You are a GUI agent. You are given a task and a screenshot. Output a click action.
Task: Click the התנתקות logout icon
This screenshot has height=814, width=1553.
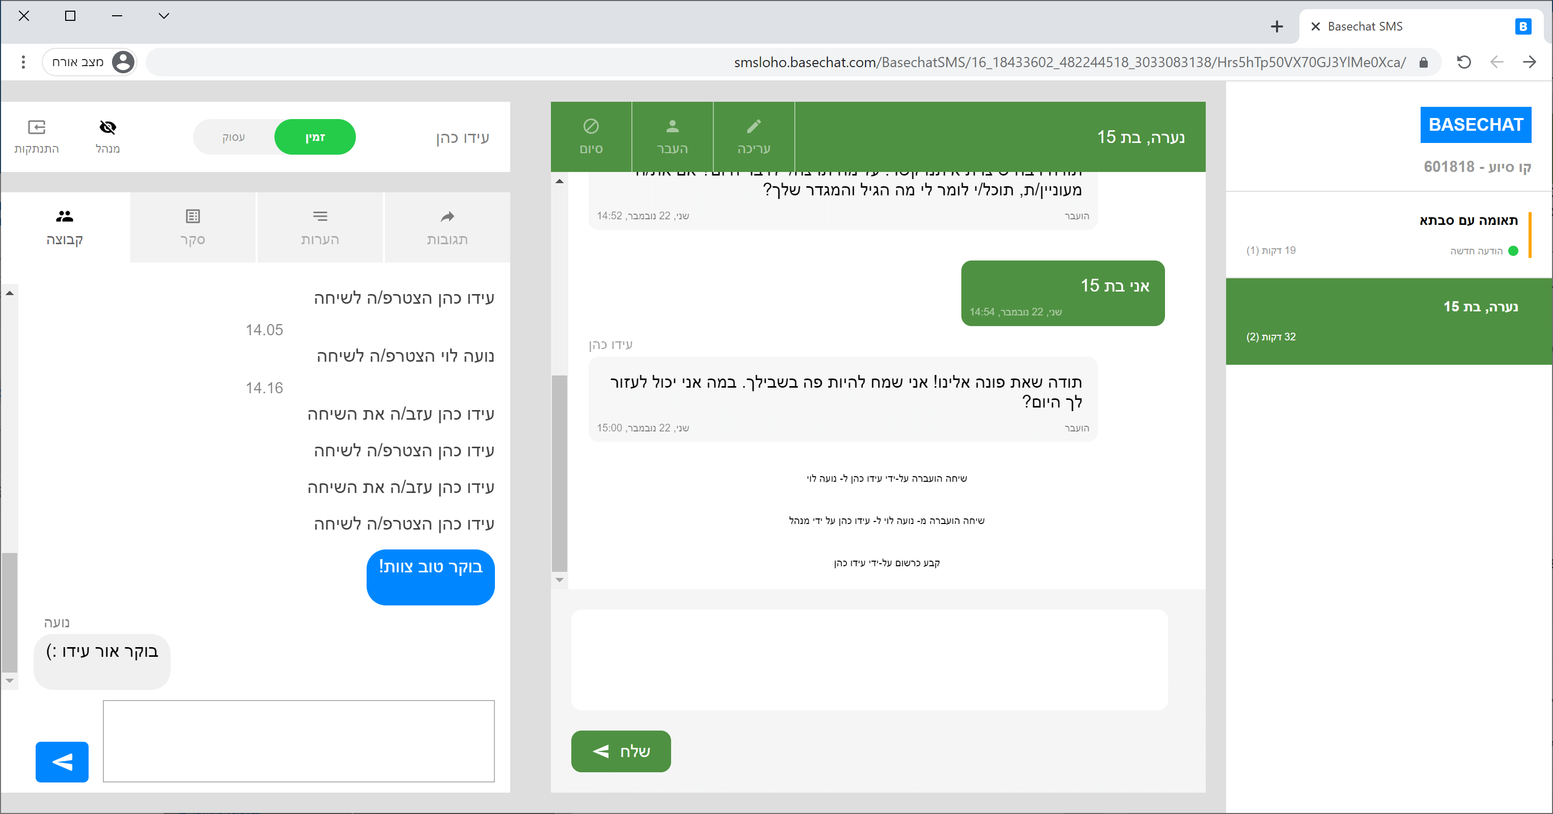click(37, 127)
